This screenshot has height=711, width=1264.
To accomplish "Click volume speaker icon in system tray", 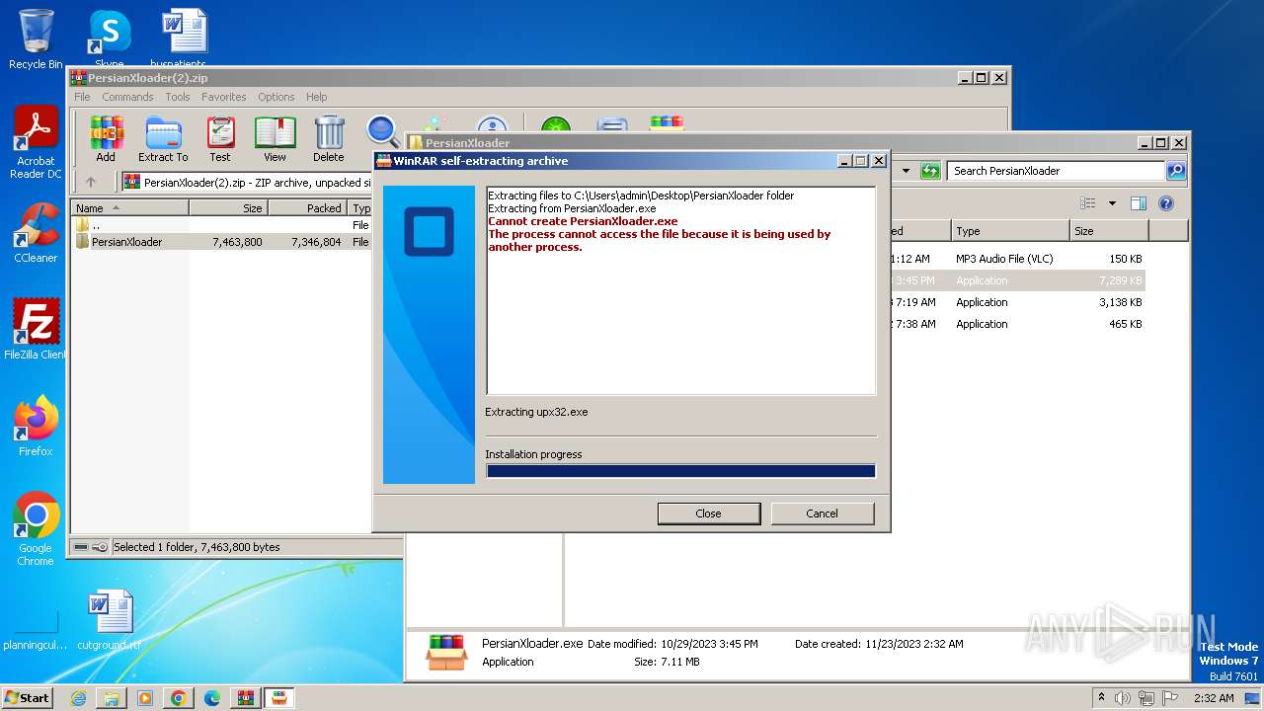I will (1123, 698).
